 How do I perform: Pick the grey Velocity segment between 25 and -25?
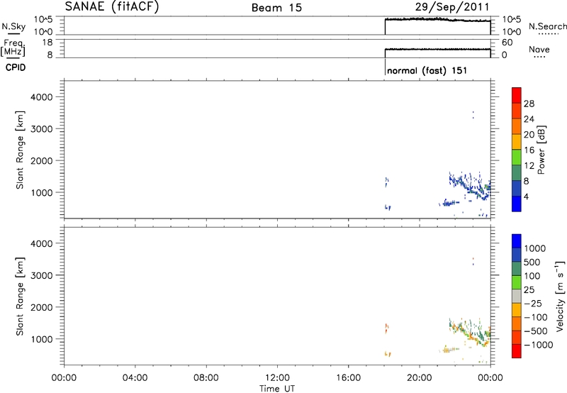point(517,296)
